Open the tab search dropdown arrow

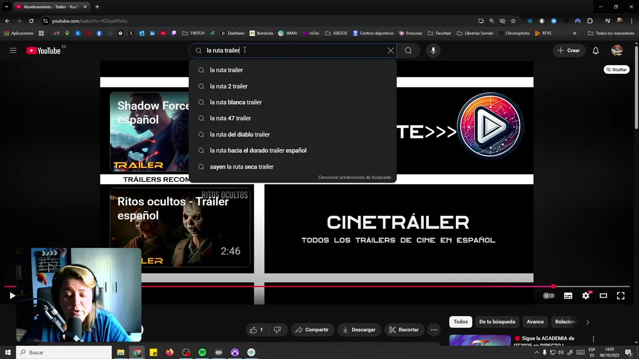pos(6,6)
